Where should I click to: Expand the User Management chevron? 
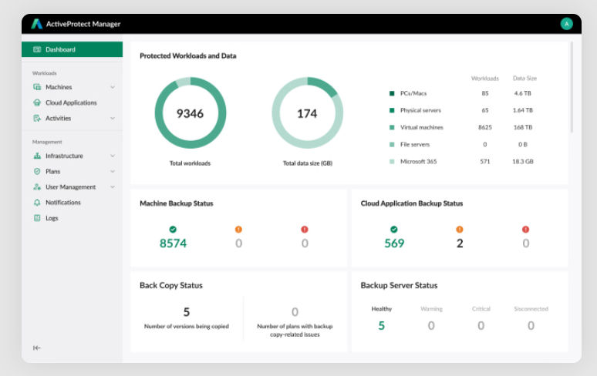click(113, 187)
